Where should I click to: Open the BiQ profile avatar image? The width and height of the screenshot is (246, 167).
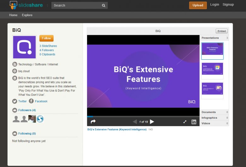click(x=24, y=47)
